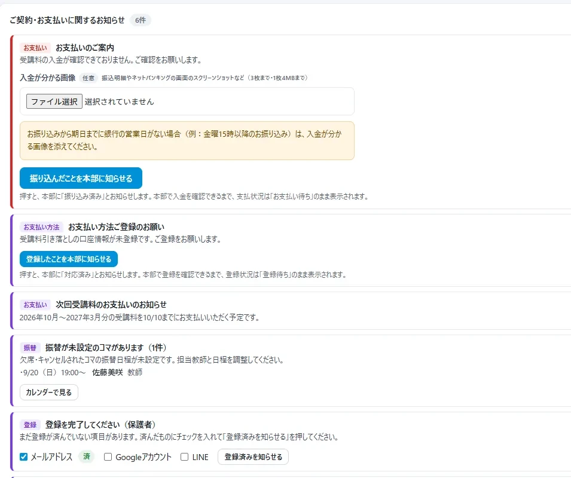Click the お支払いのご案内 heading
This screenshot has width=571, height=478.
click(85, 48)
